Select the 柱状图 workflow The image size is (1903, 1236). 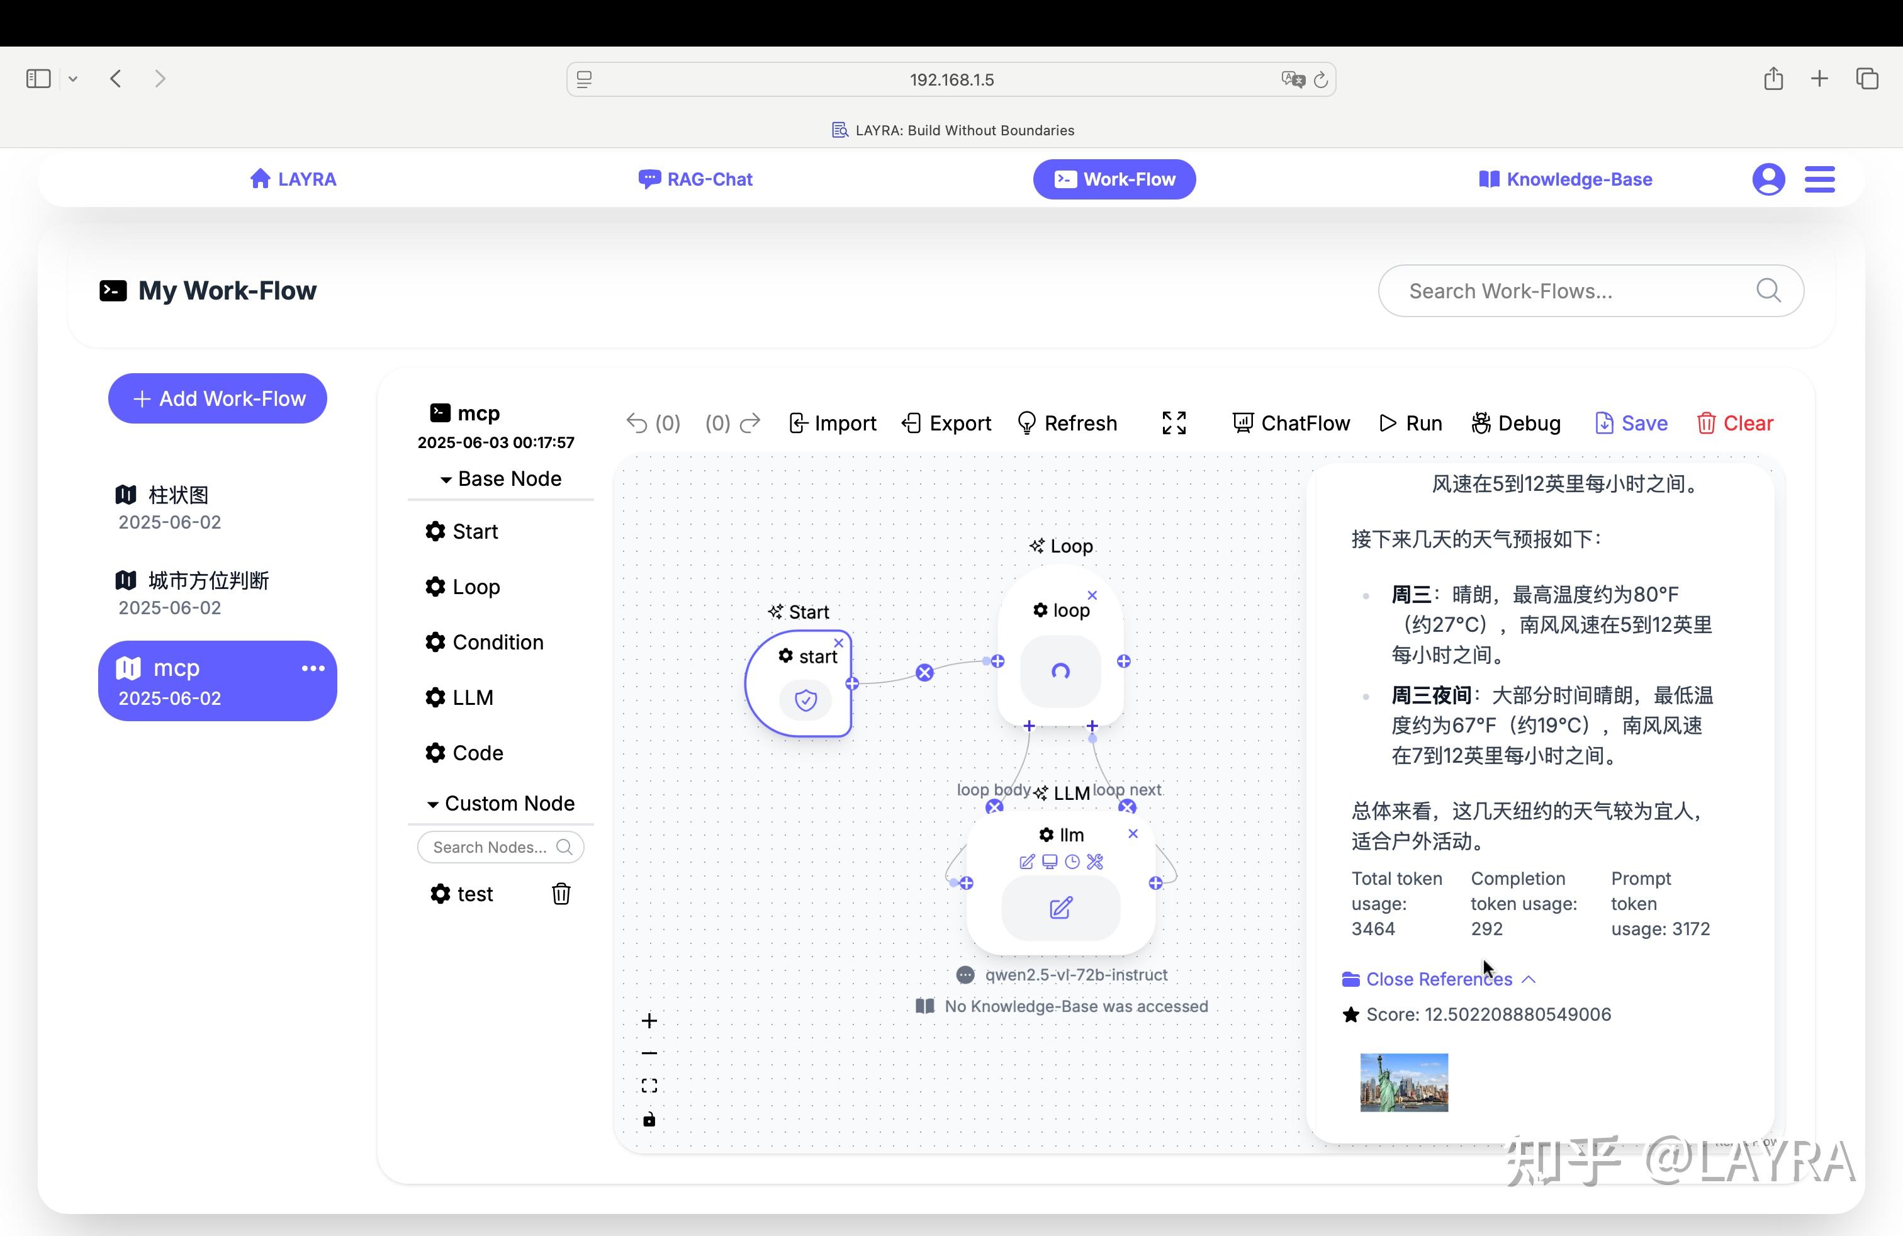218,508
